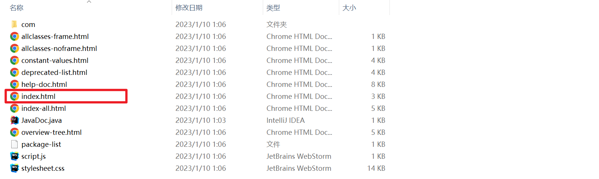
Task: Sort files by the 大小 column header
Action: (x=349, y=8)
